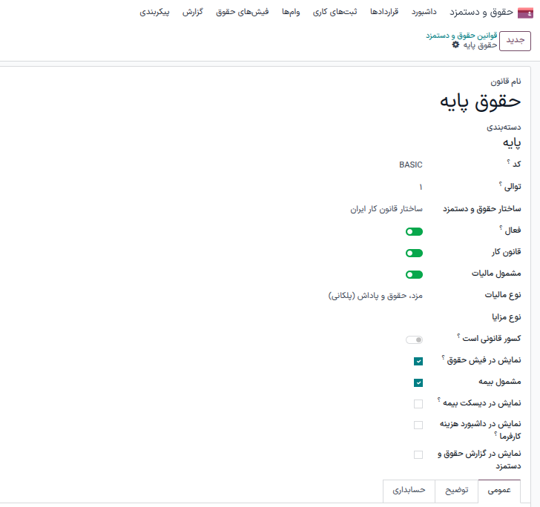Open the قراردادها menu
Image resolution: width=540 pixels, height=507 pixels.
click(383, 13)
